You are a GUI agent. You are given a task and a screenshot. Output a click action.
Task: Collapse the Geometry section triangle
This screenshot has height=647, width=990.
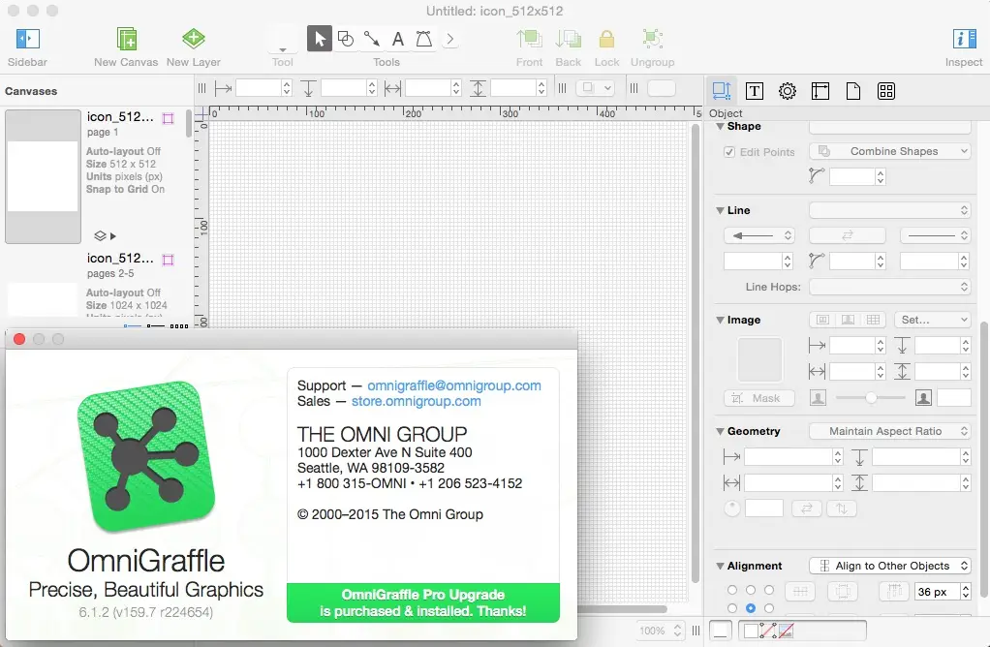(x=720, y=431)
